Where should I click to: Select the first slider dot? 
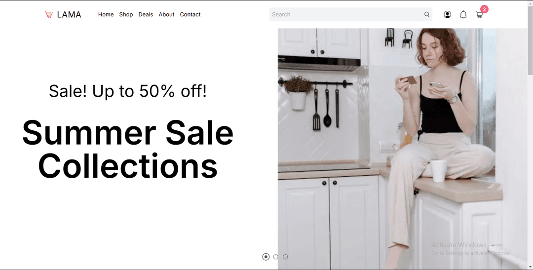click(266, 257)
